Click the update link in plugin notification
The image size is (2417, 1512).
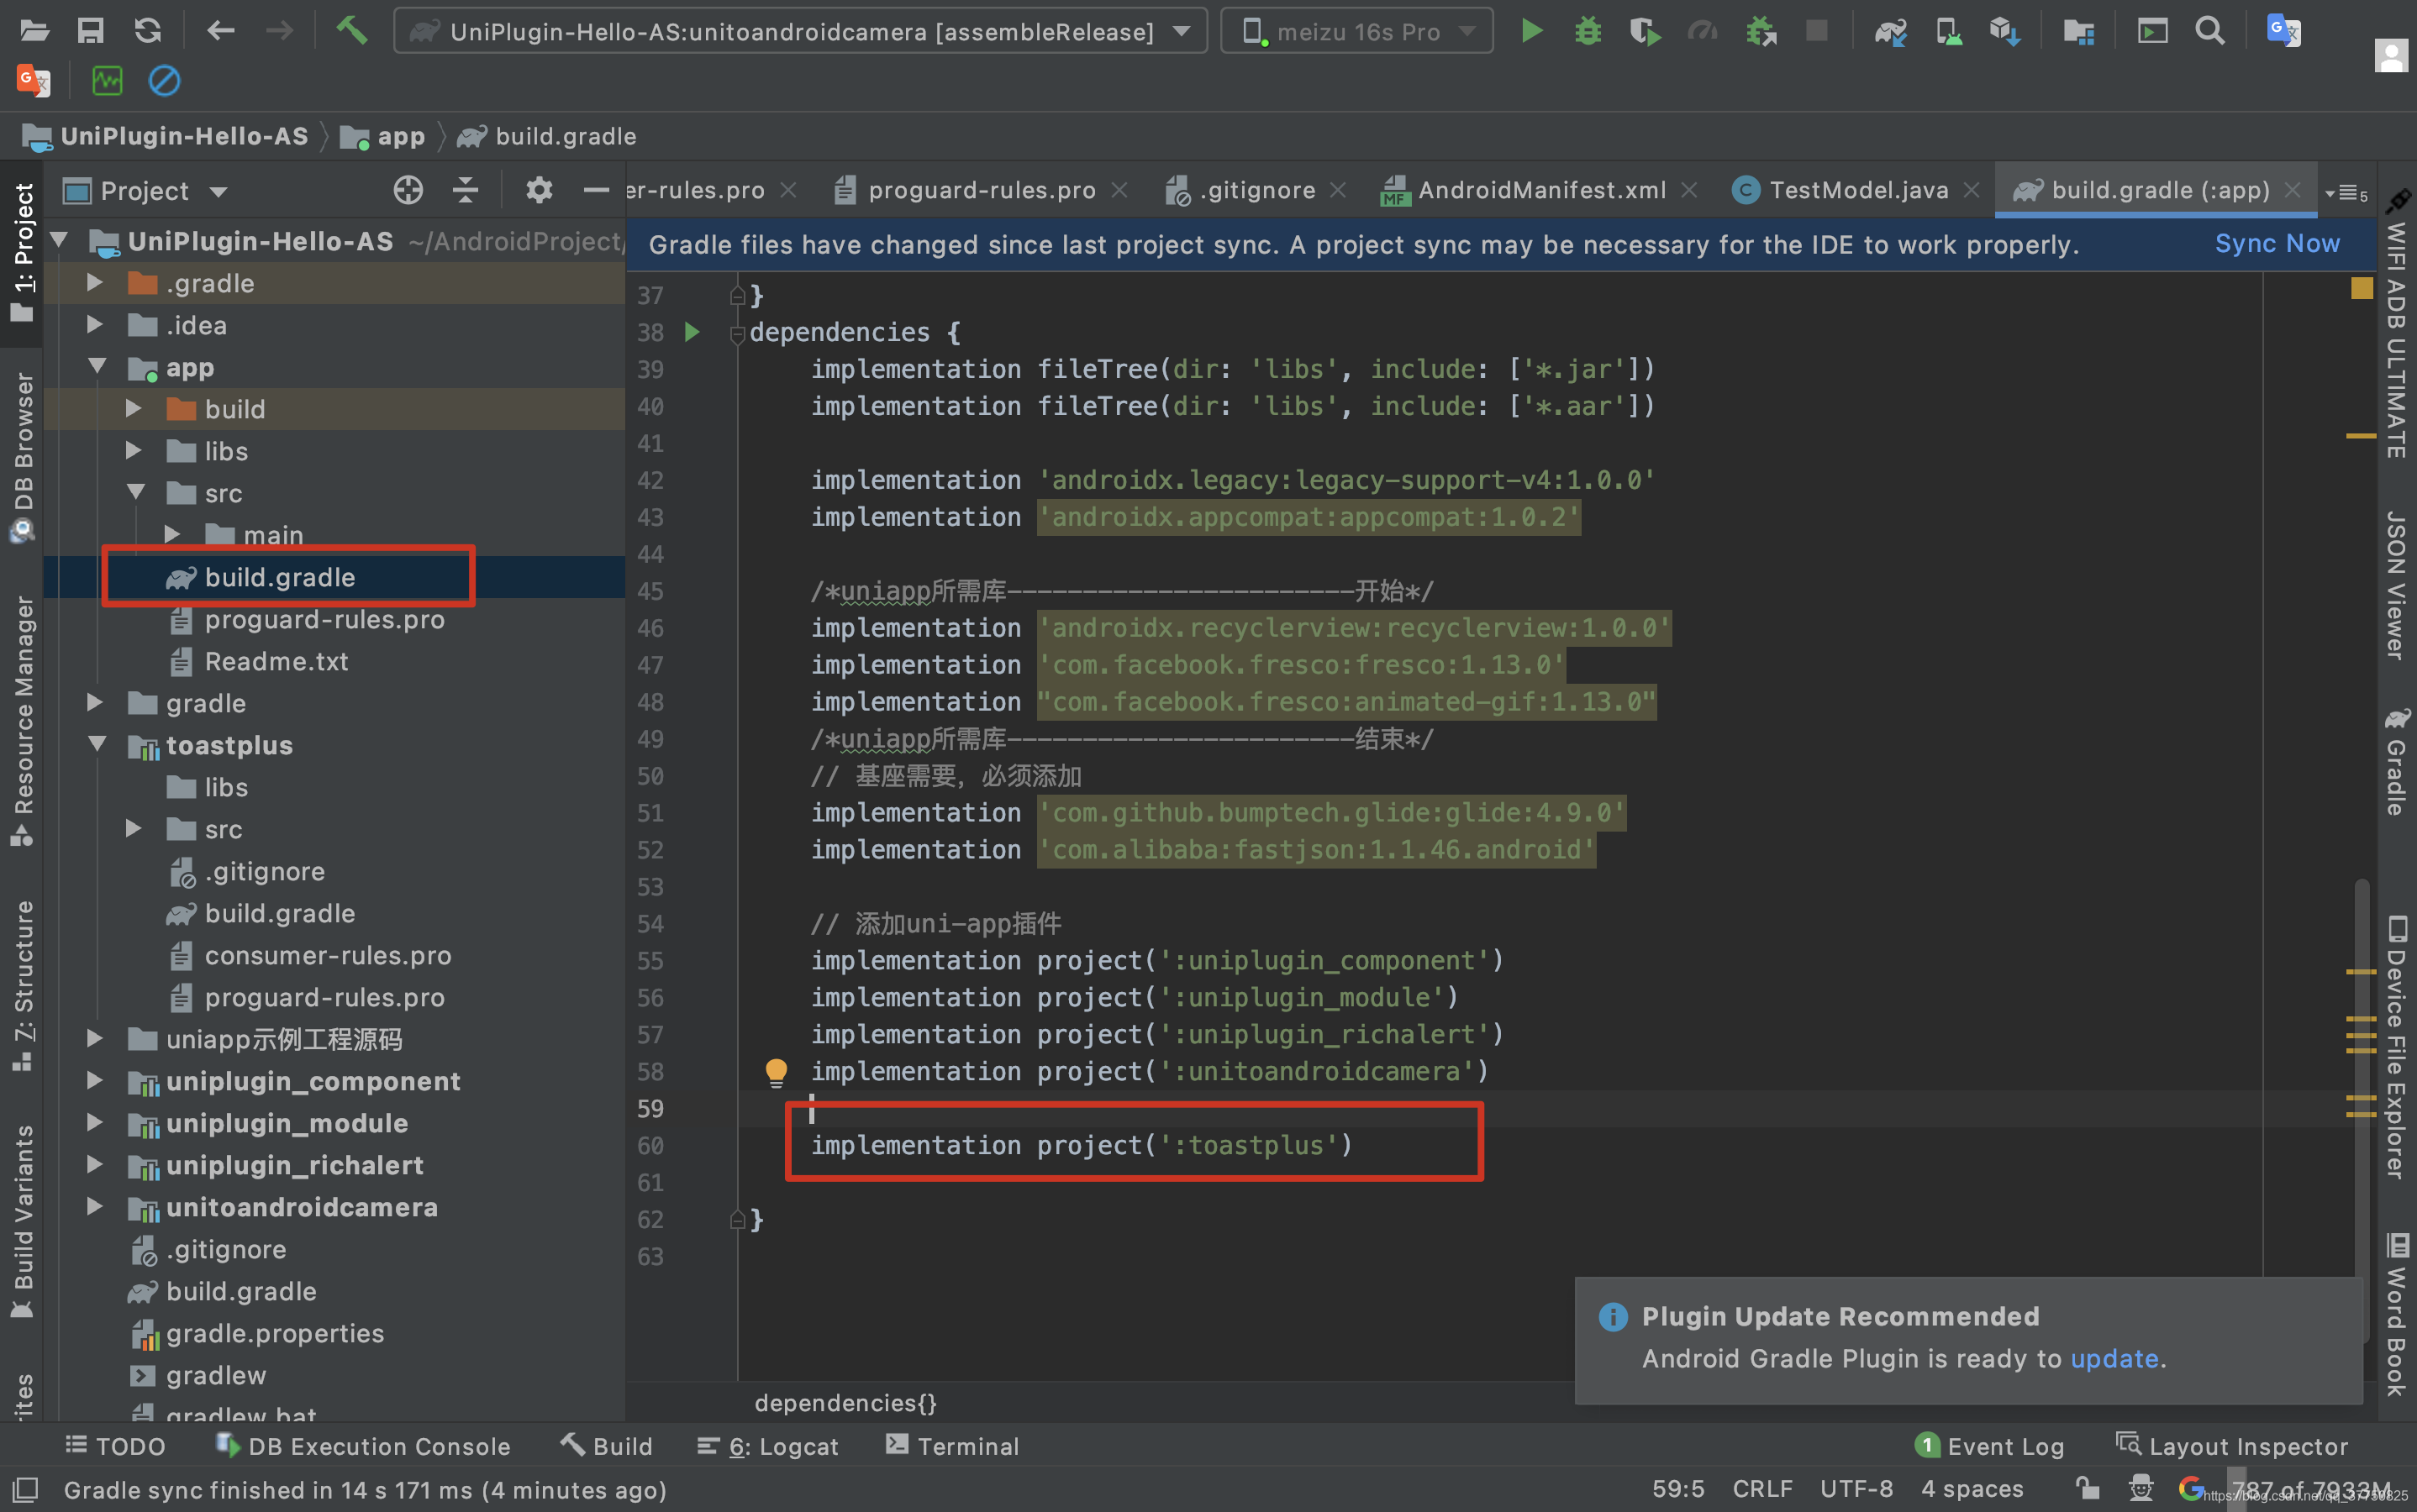(2114, 1358)
